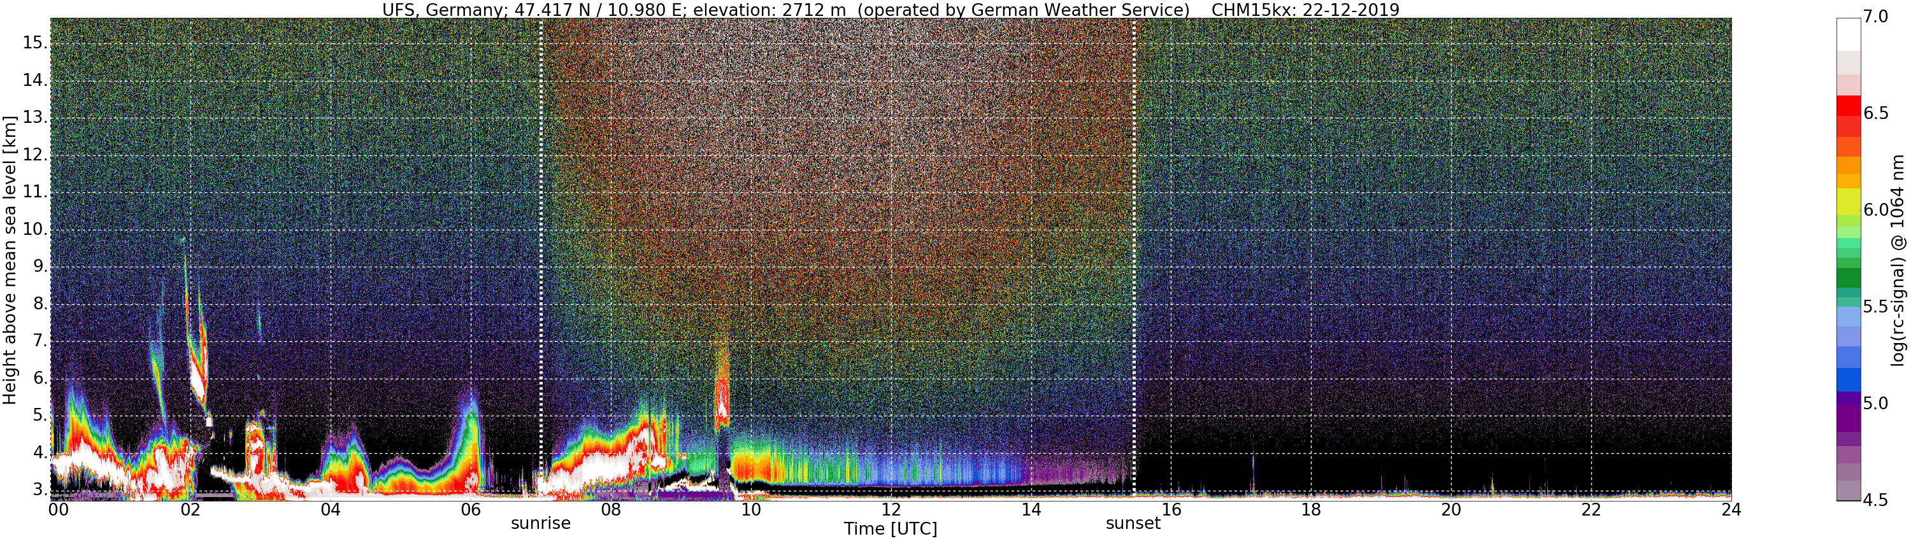Click the '6.5' colorbar tick label
The width and height of the screenshot is (1911, 541).
(1876, 113)
